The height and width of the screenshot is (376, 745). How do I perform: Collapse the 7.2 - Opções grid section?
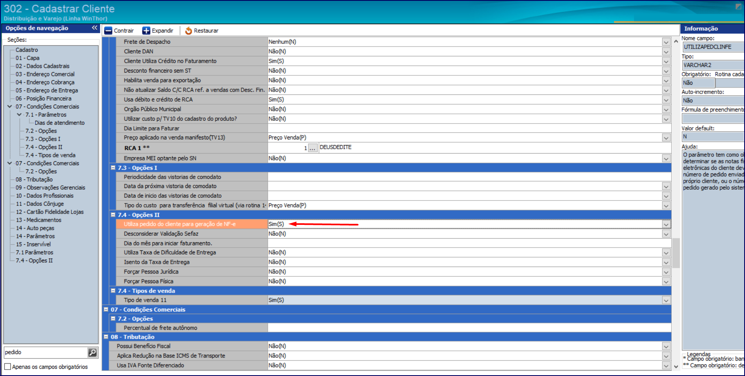(113, 318)
